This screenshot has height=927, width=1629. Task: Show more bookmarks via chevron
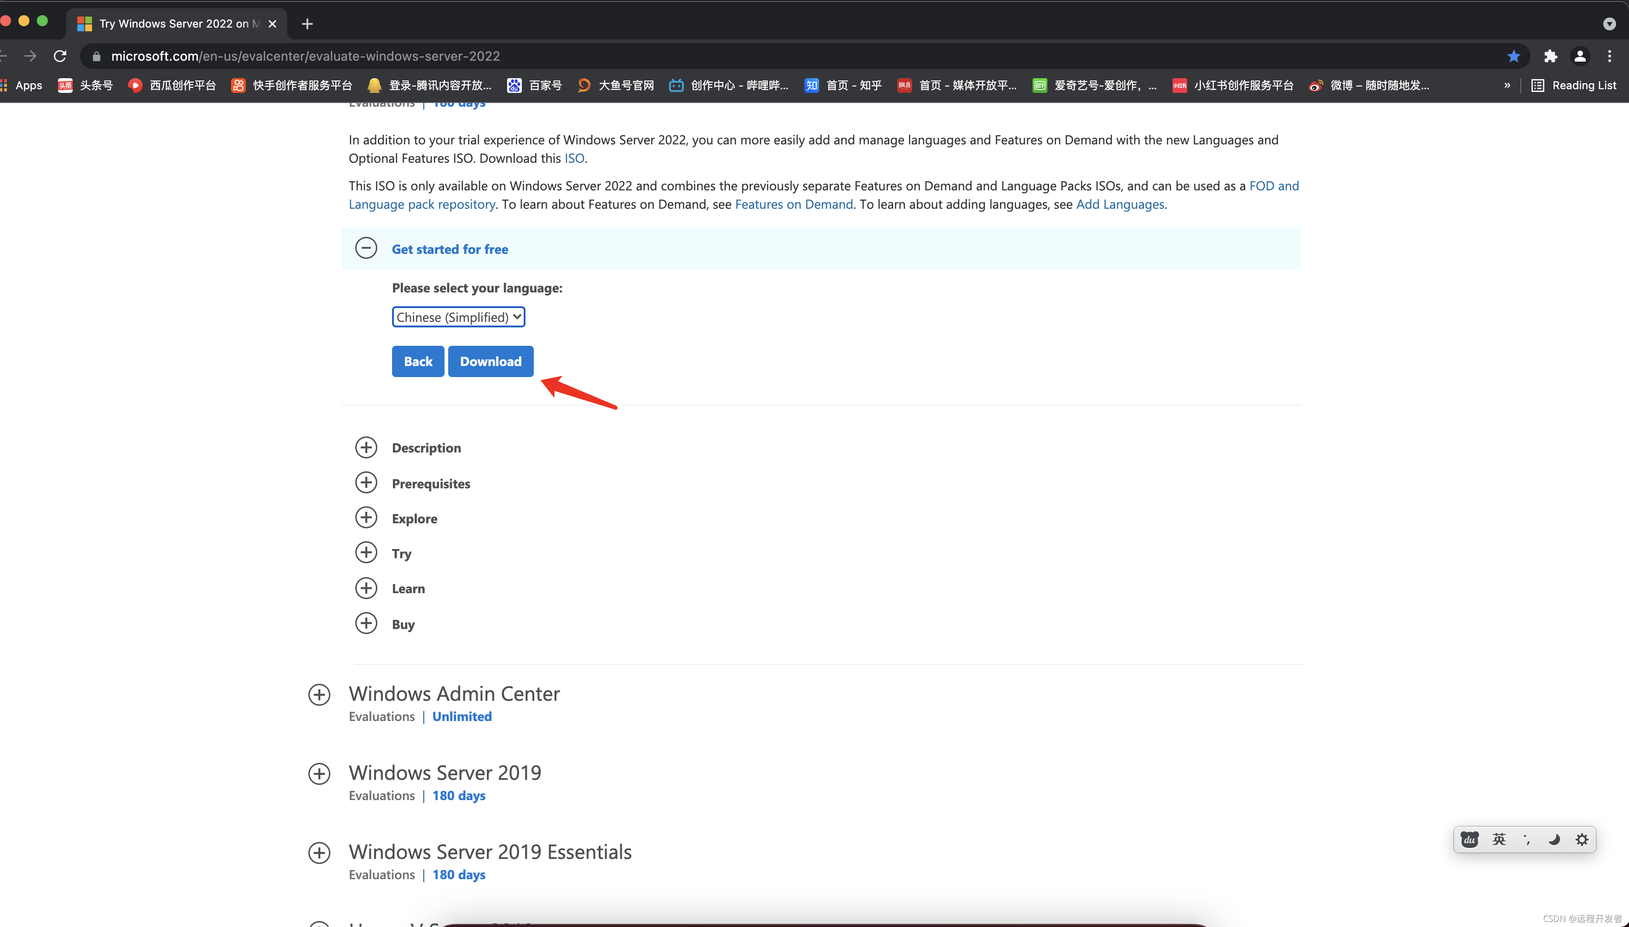point(1507,86)
